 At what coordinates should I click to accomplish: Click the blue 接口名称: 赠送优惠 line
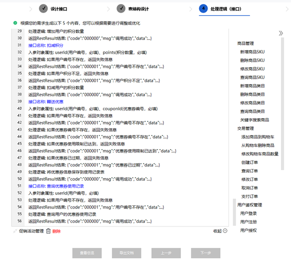pyautogui.click(x=46, y=102)
